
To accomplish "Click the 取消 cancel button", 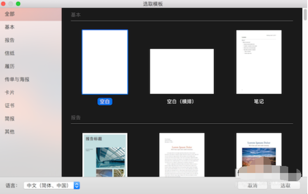I will [252, 186].
